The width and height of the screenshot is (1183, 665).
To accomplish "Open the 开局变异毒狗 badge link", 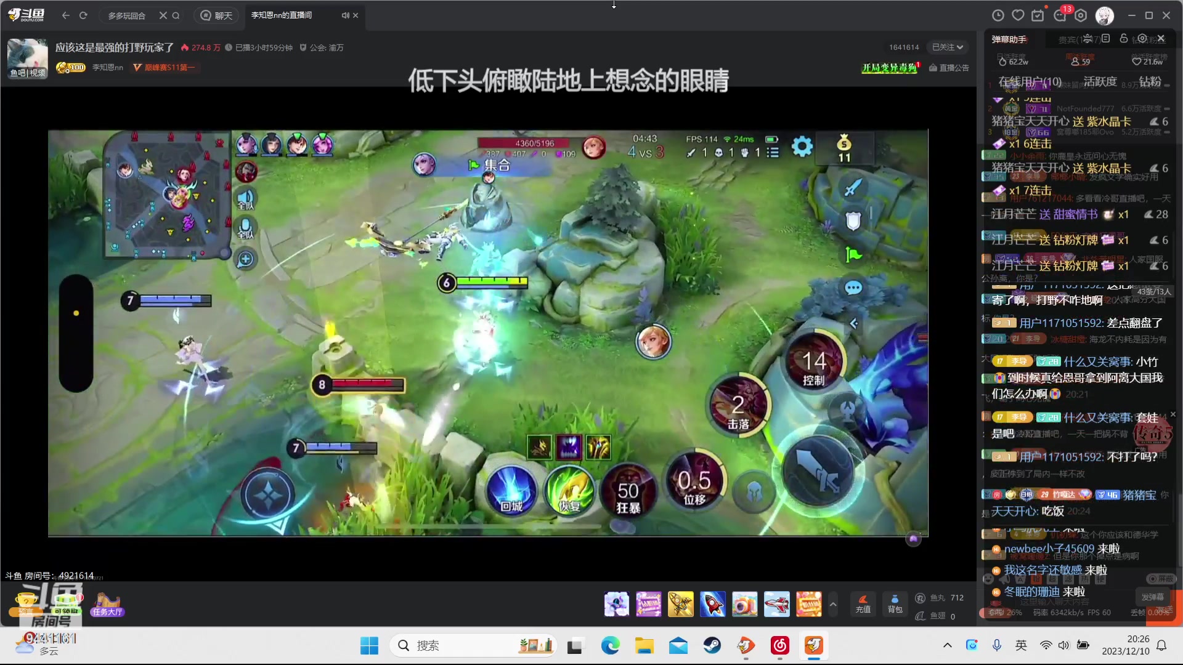I will 890,68.
